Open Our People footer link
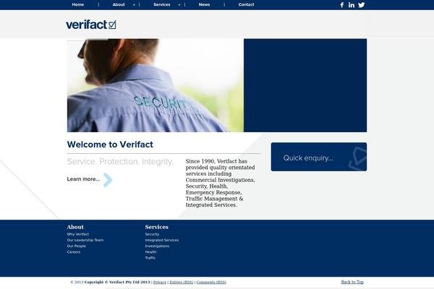Viewport: 434px width, 289px height. tap(77, 246)
